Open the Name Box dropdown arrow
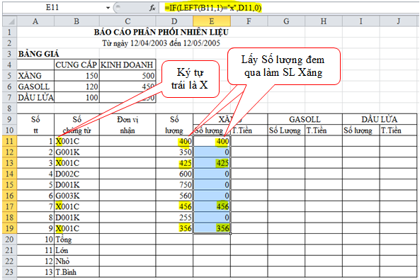 point(108,8)
